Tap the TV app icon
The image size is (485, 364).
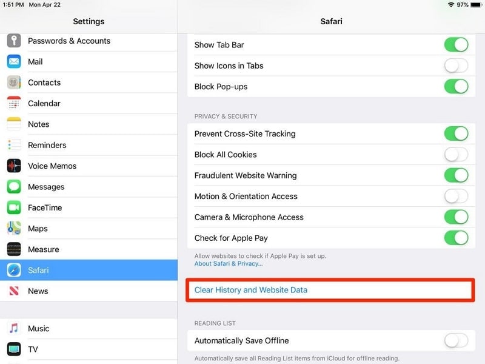pyautogui.click(x=14, y=349)
